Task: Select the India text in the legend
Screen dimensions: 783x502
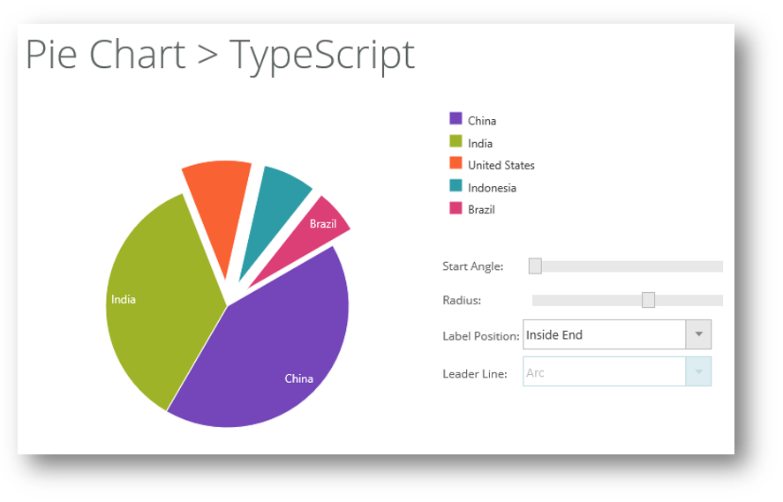Action: point(480,143)
